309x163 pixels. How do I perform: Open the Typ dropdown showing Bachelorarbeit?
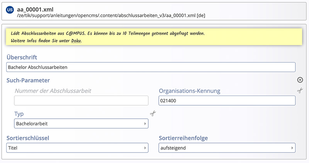pyautogui.click(x=81, y=123)
